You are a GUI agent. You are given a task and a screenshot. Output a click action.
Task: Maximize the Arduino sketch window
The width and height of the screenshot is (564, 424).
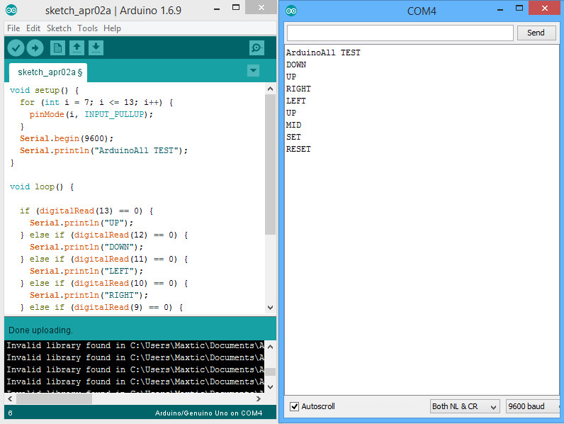[236, 8]
